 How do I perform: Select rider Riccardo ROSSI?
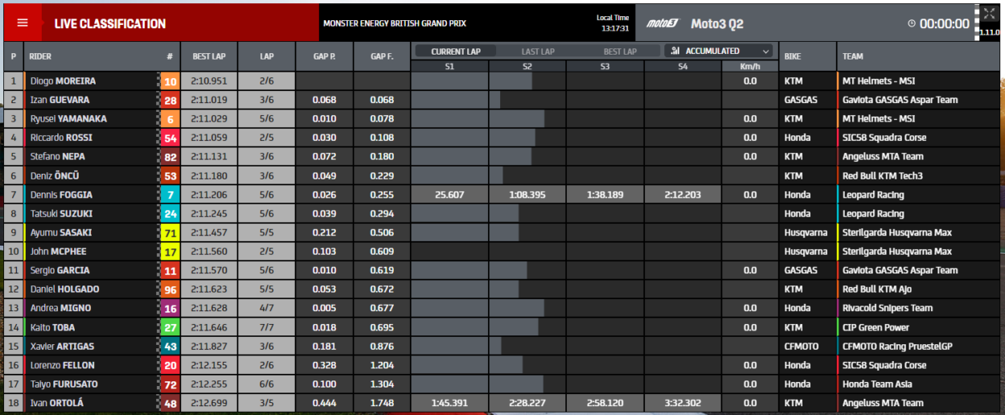click(61, 138)
